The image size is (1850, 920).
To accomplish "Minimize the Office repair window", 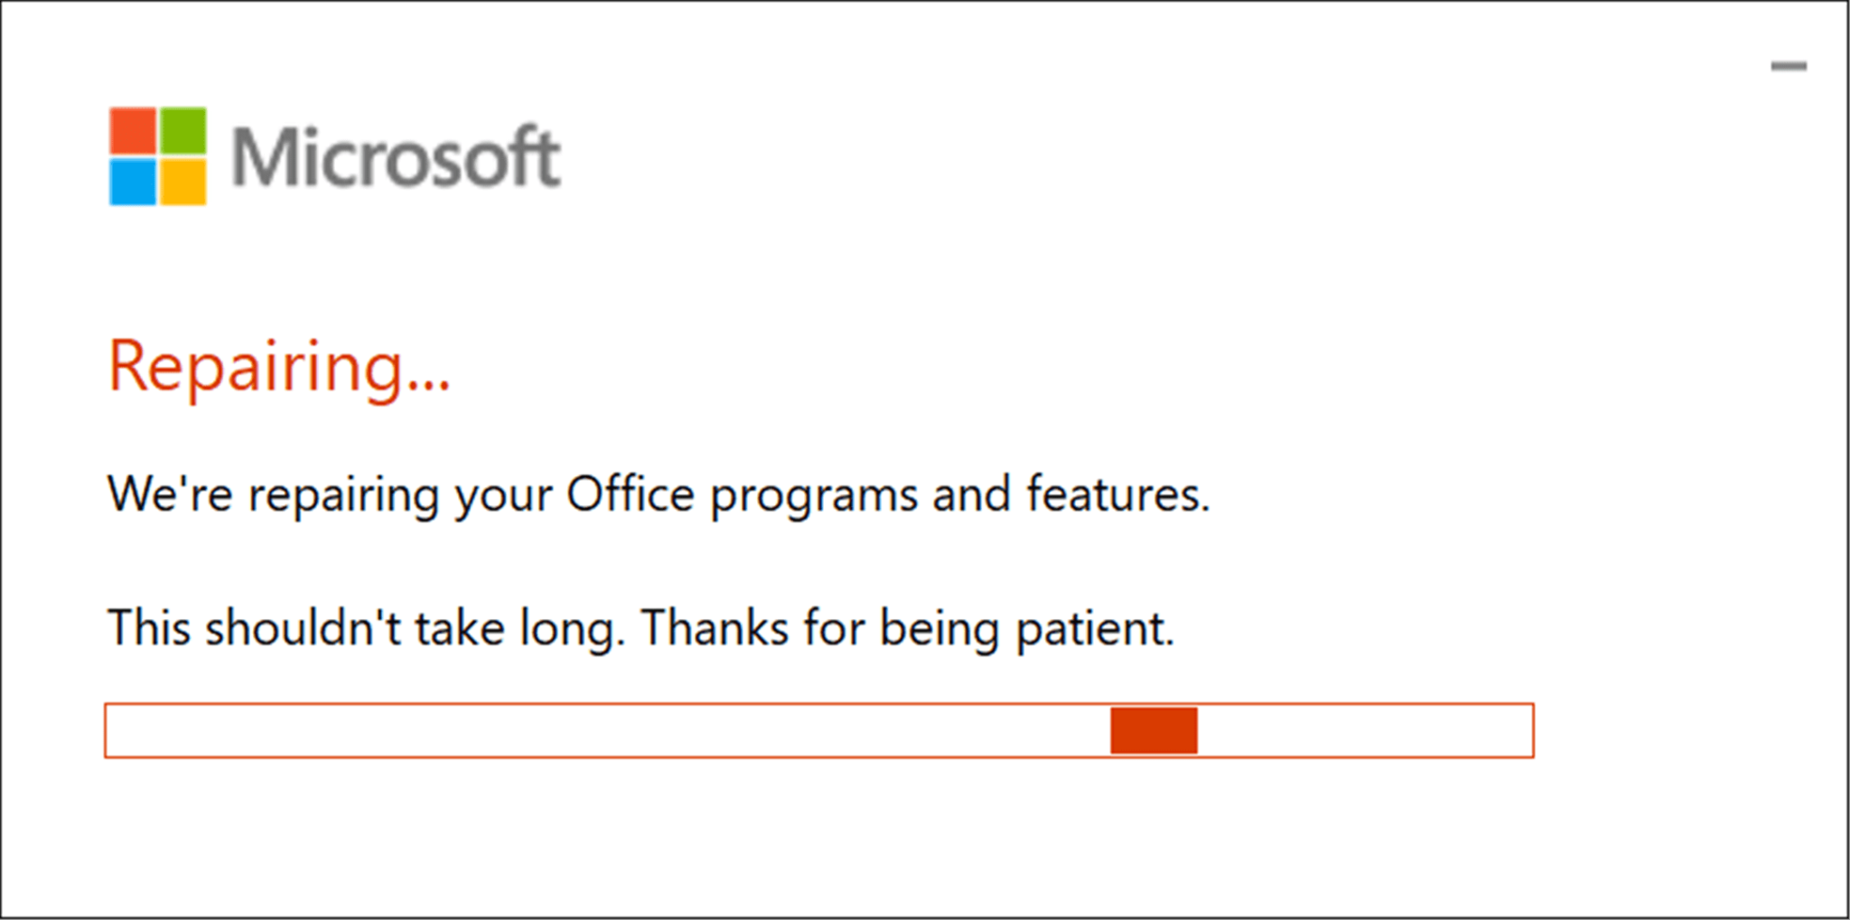I will (x=1788, y=66).
